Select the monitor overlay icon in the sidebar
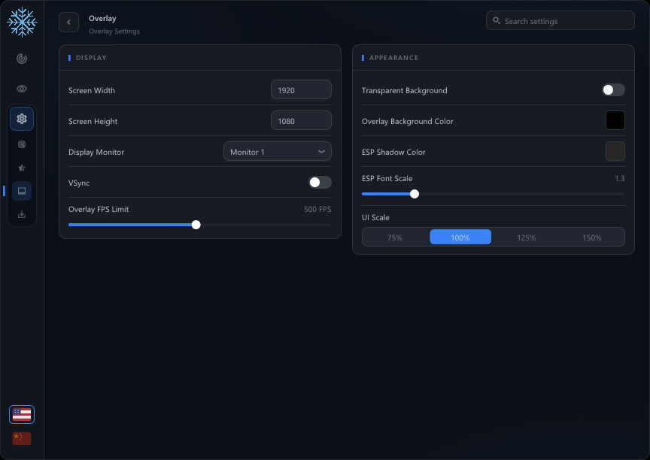The image size is (650, 460). 22,191
